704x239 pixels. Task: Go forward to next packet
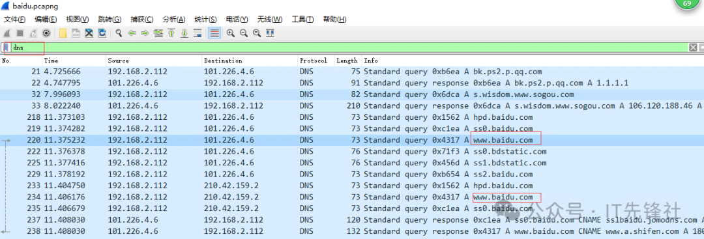coord(145,33)
